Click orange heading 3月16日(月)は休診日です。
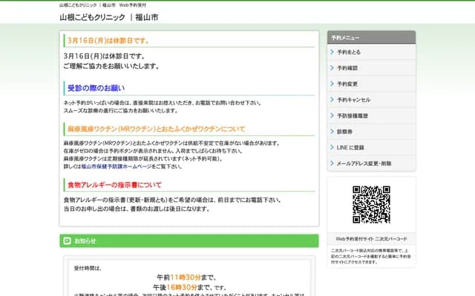 point(108,41)
